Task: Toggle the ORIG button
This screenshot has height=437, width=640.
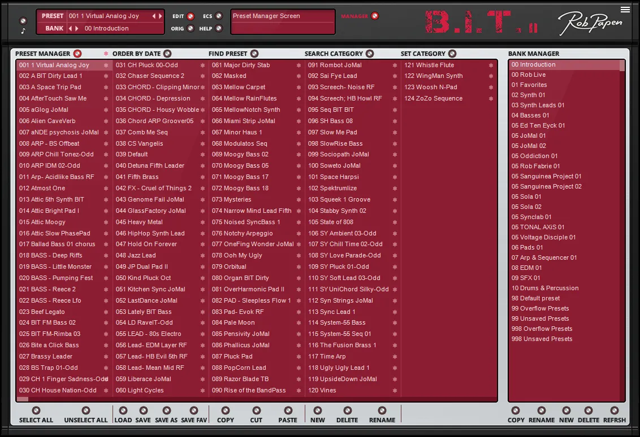Action: [x=191, y=29]
